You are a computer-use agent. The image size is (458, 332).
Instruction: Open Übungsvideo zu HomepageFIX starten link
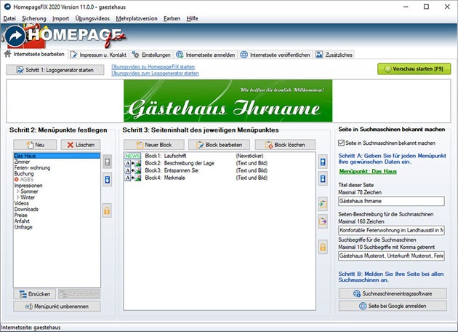153,67
